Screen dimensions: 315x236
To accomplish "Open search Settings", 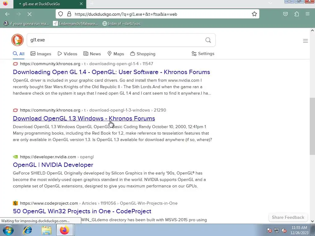I will (203, 53).
